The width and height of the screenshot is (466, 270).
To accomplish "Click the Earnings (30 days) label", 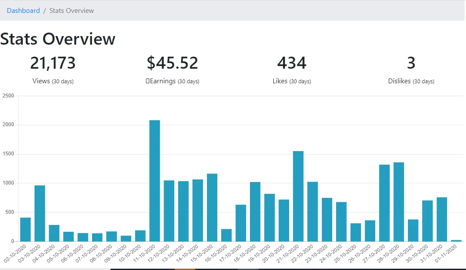I will (173, 81).
